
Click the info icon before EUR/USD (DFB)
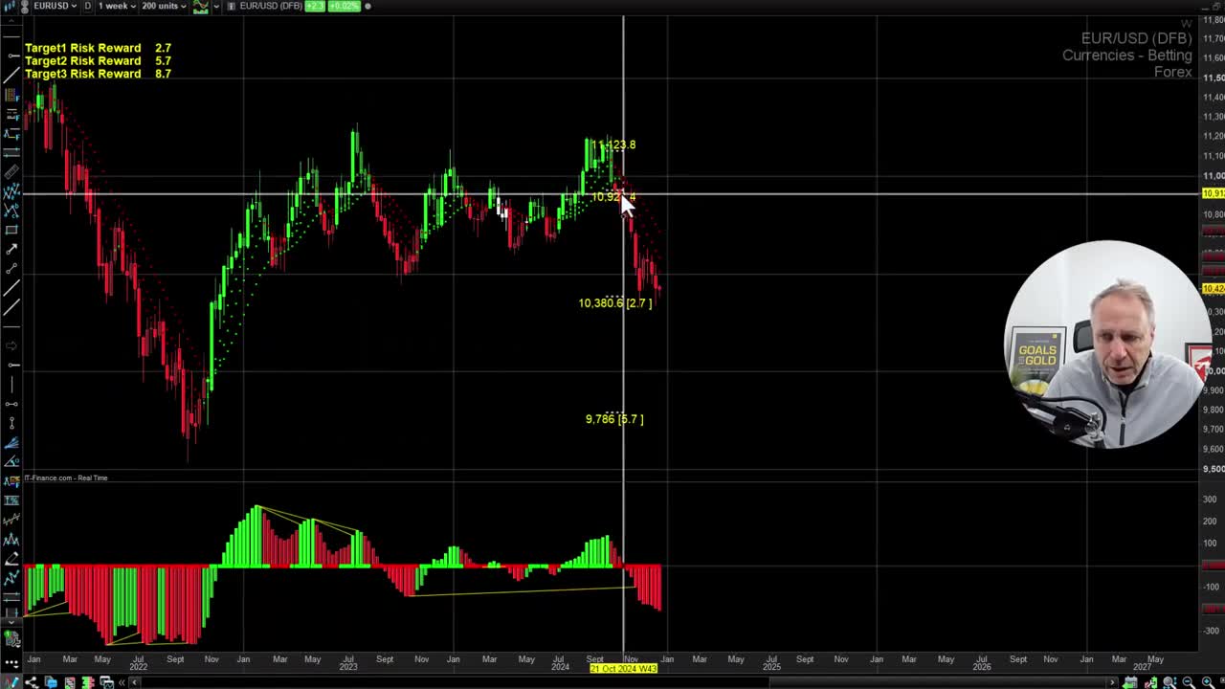click(x=231, y=6)
